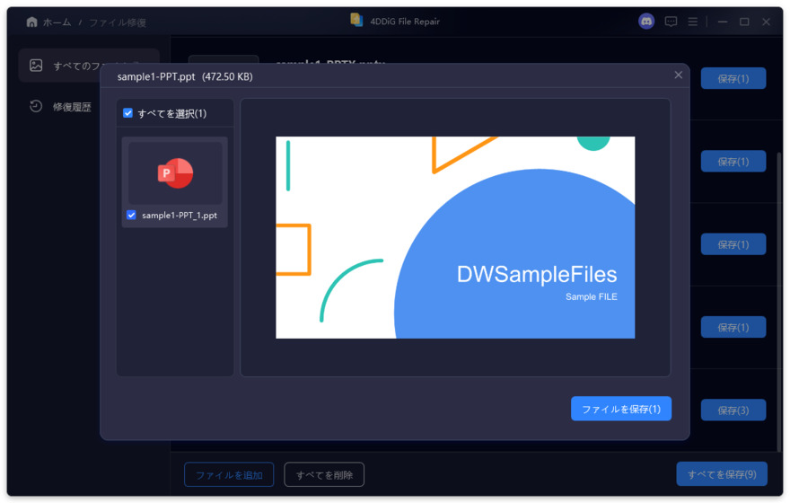This screenshot has height=503, width=790.
Task: Open the Discord community icon
Action: coord(646,22)
